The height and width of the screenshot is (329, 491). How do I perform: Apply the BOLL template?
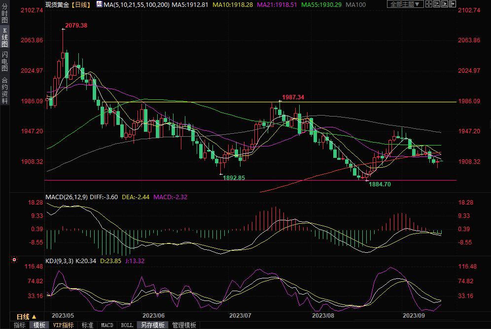127,325
